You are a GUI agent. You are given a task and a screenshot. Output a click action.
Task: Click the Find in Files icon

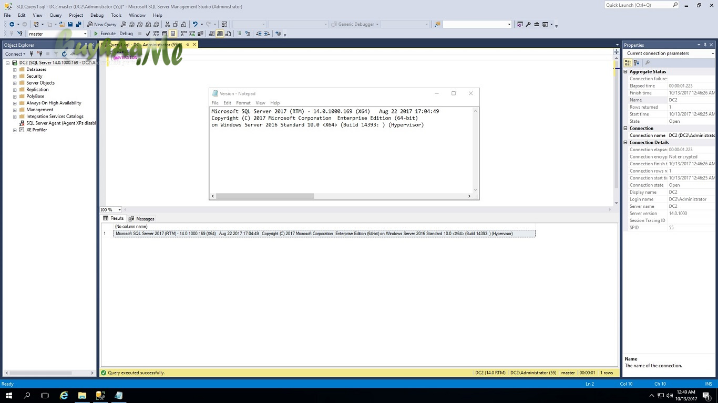437,24
